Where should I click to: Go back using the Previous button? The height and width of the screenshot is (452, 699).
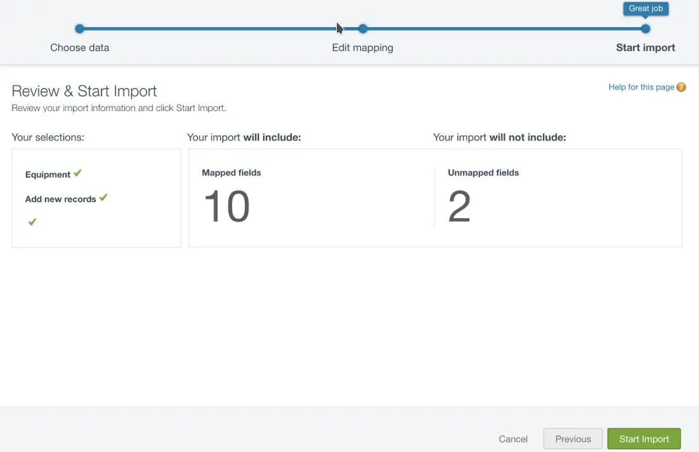[x=573, y=439]
